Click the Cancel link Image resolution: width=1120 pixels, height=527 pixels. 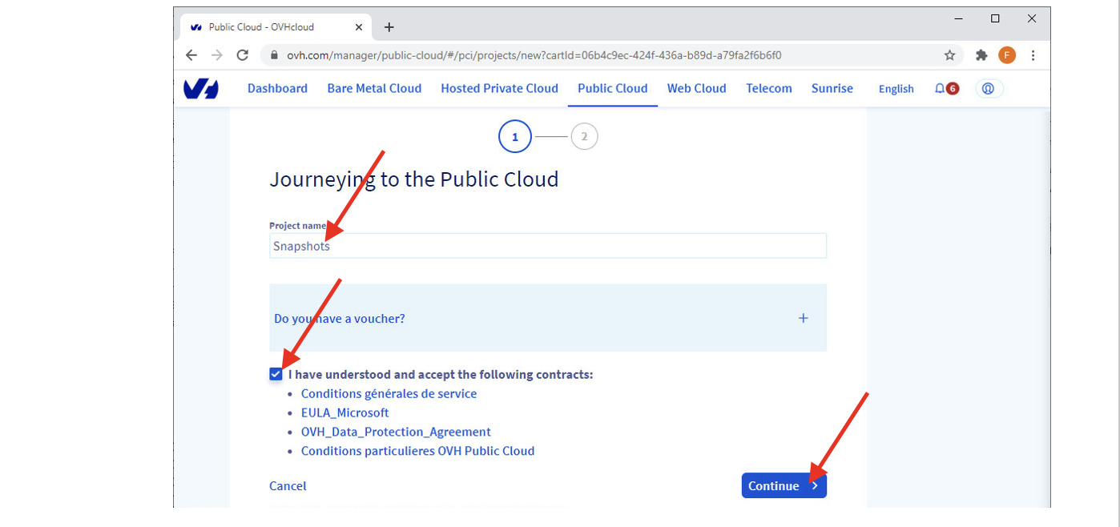pos(288,486)
